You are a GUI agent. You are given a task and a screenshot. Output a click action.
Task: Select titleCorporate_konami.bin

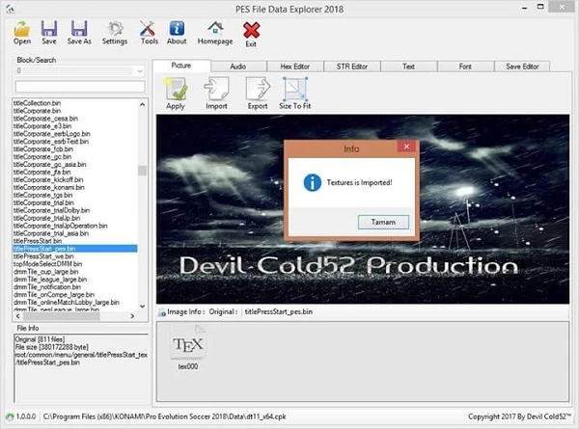point(49,187)
